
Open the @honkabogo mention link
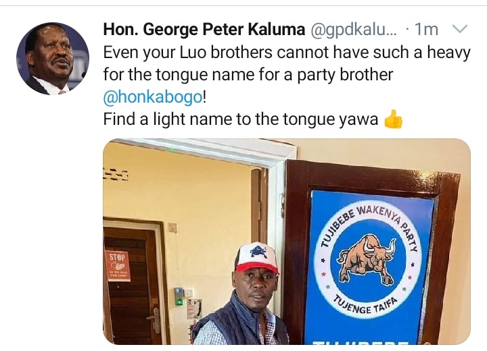point(152,97)
